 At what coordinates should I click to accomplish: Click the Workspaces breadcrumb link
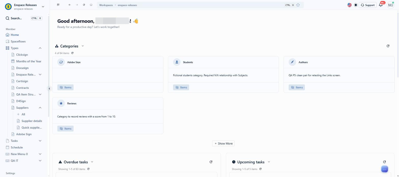pos(106,5)
